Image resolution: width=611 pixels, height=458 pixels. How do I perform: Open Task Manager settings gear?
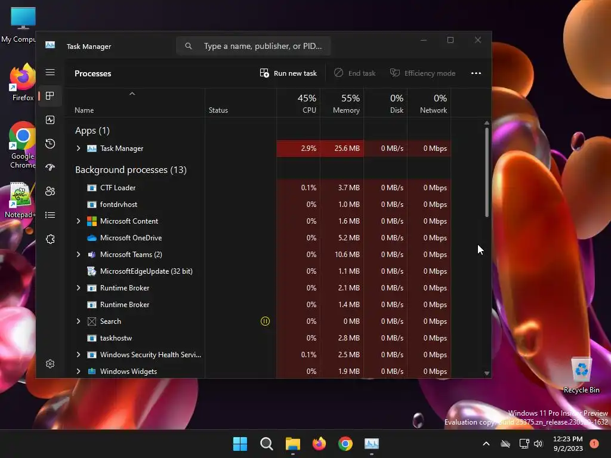50,364
